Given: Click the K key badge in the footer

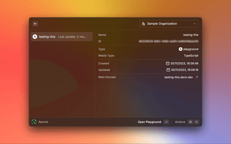Looking at the screenshot, I should 197,122.
